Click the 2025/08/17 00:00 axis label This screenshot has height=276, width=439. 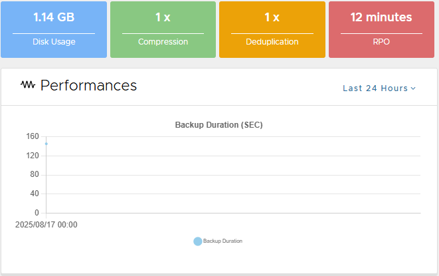(46, 225)
